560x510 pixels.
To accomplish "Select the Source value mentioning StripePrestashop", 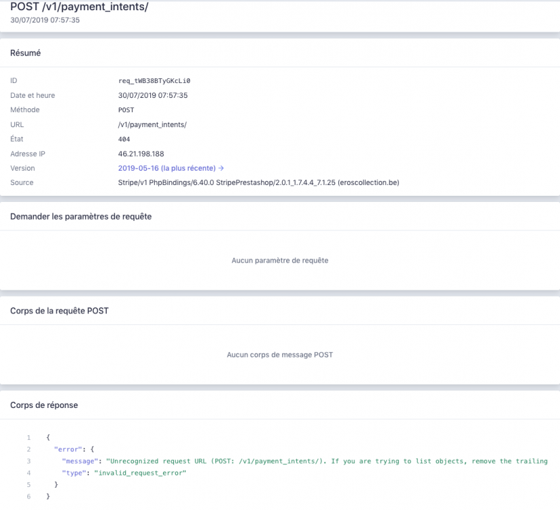I will pos(260,182).
